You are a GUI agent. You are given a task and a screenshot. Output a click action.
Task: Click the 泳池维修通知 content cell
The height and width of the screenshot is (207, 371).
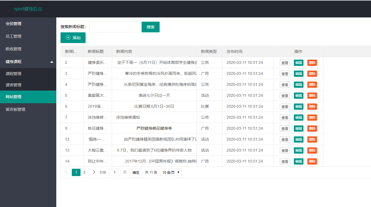[154, 117]
